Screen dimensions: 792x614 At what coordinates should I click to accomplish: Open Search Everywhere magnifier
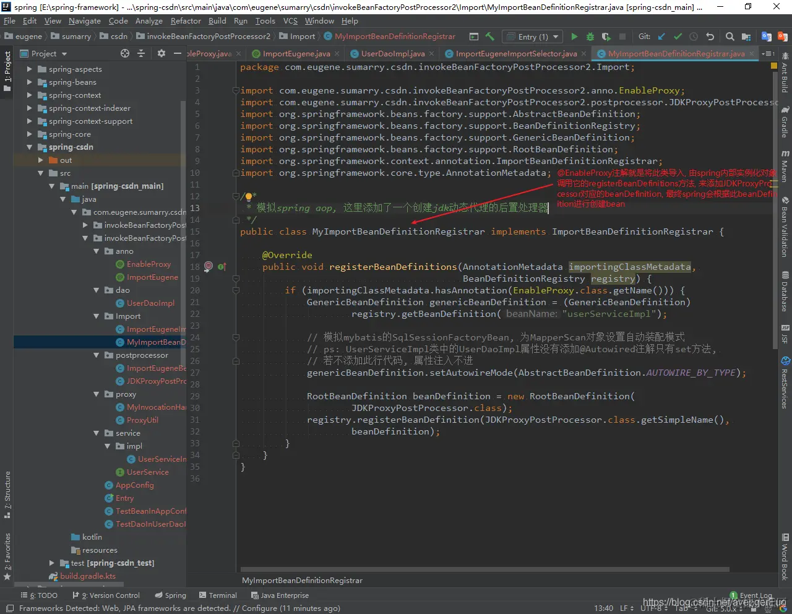point(730,37)
